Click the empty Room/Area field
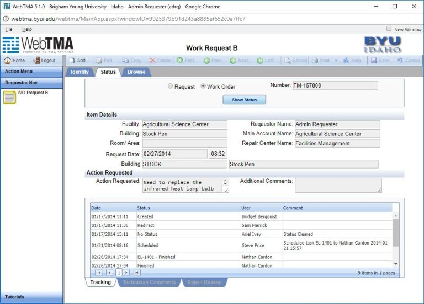The width and height of the screenshot is (424, 304). point(185,143)
